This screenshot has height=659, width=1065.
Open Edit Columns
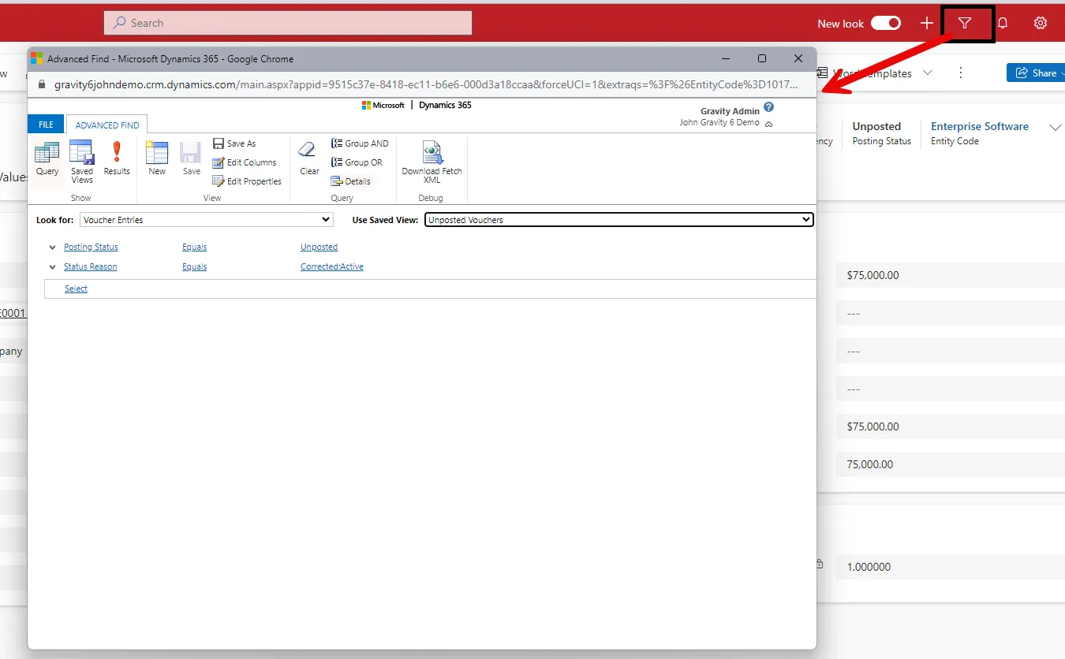click(x=245, y=162)
